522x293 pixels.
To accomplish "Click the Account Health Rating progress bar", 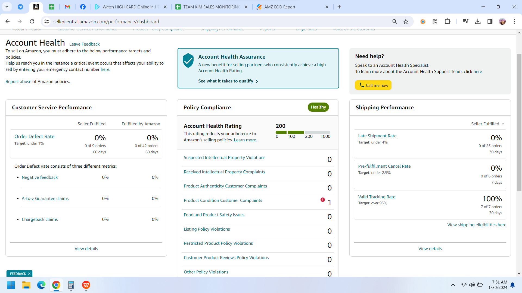I will coord(303,132).
